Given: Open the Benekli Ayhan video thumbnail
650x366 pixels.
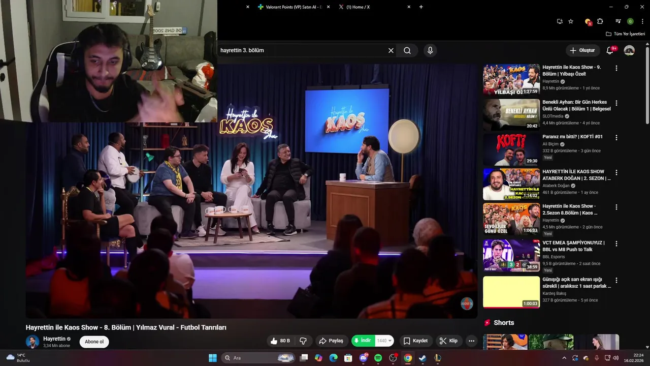Looking at the screenshot, I should [511, 114].
